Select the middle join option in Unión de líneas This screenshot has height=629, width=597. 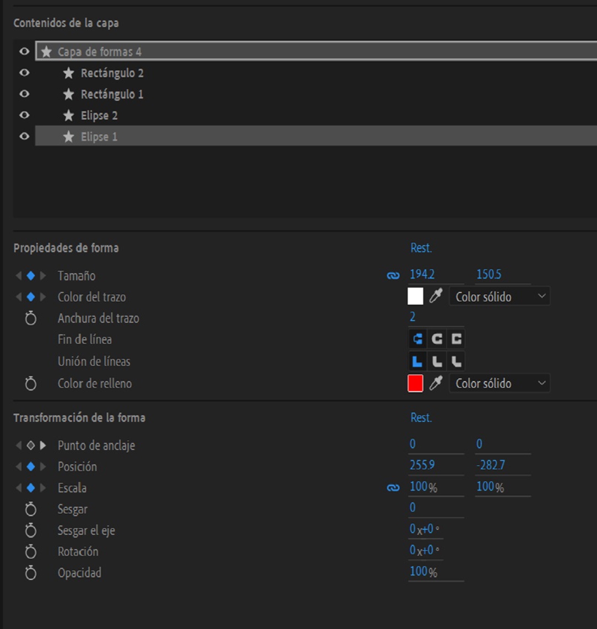(438, 361)
